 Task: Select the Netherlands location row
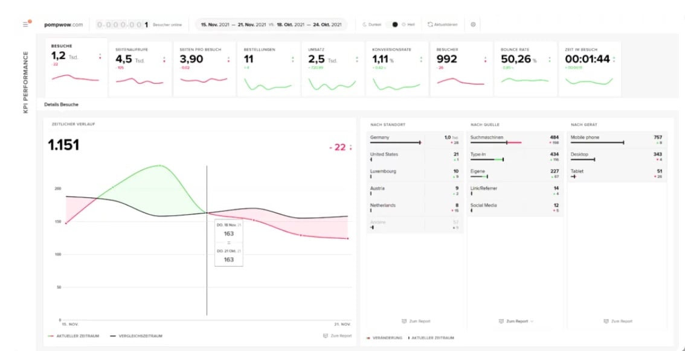[x=414, y=207]
